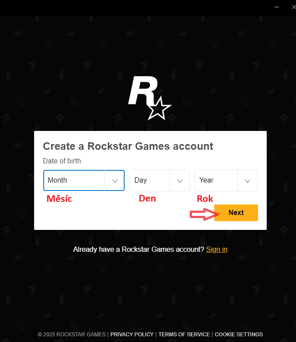
Task: Click the Month dropdown chevron arrow
Action: [x=115, y=181]
